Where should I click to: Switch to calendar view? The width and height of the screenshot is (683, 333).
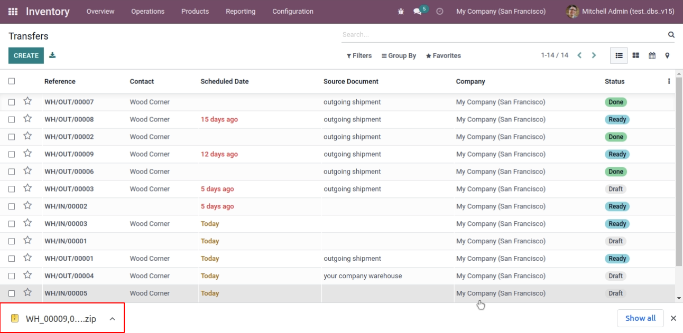[x=652, y=55]
